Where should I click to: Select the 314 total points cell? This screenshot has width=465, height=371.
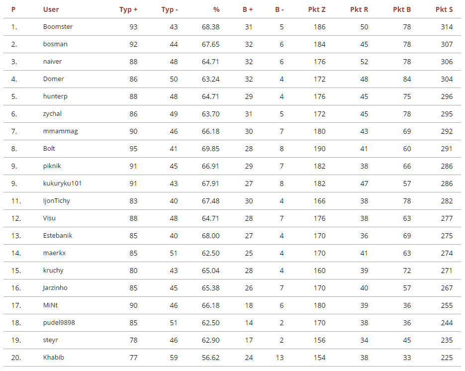447,27
